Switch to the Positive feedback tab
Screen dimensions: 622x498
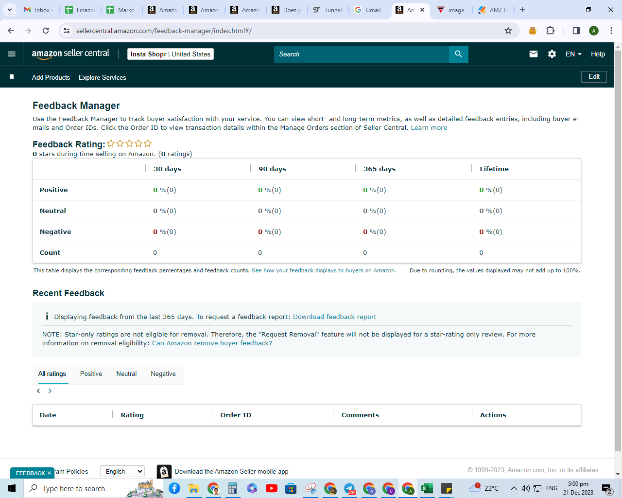91,374
